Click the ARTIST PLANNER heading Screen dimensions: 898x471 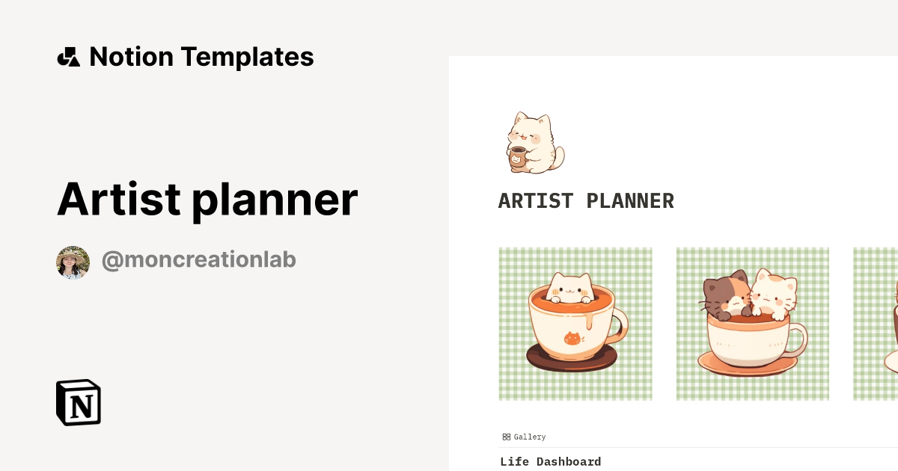(x=586, y=200)
